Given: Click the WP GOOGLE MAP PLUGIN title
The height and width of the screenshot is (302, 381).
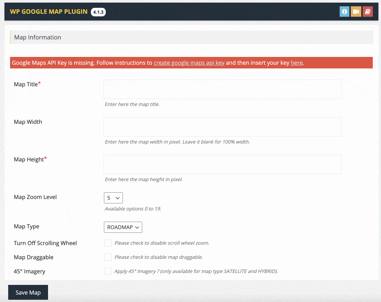Looking at the screenshot, I should [x=48, y=12].
